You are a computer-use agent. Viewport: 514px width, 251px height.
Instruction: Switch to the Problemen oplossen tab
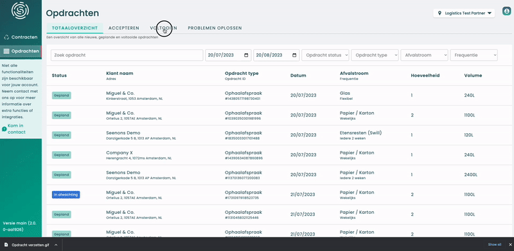(215, 28)
